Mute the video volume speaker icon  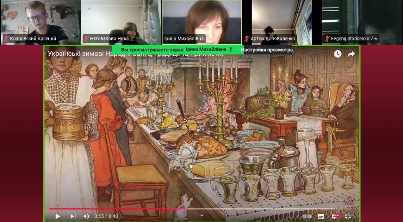click(x=86, y=216)
